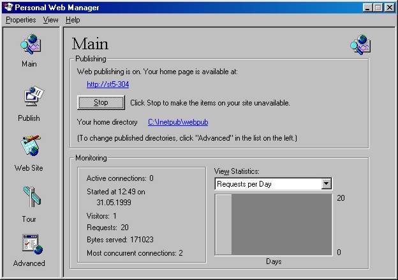Click the 'Most concurrent connections: 2' text
Viewport: 398px width, 280px height.
coord(135,253)
